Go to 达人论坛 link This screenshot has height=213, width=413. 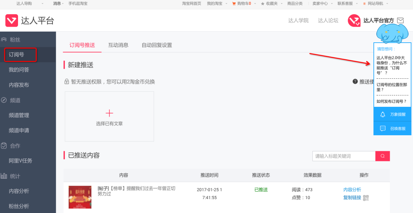pos(328,20)
